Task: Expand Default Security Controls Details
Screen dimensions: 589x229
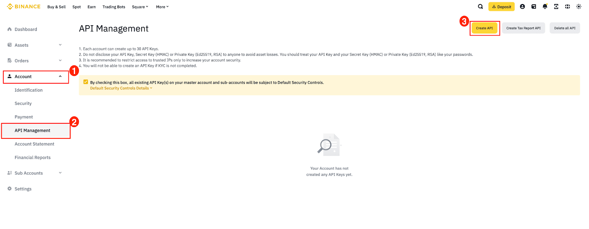Action: click(121, 88)
